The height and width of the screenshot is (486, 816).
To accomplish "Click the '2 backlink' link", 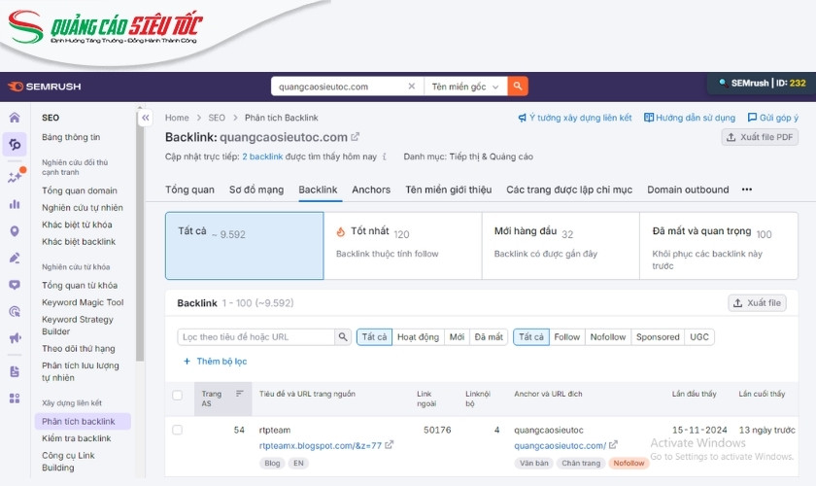I will [x=262, y=156].
